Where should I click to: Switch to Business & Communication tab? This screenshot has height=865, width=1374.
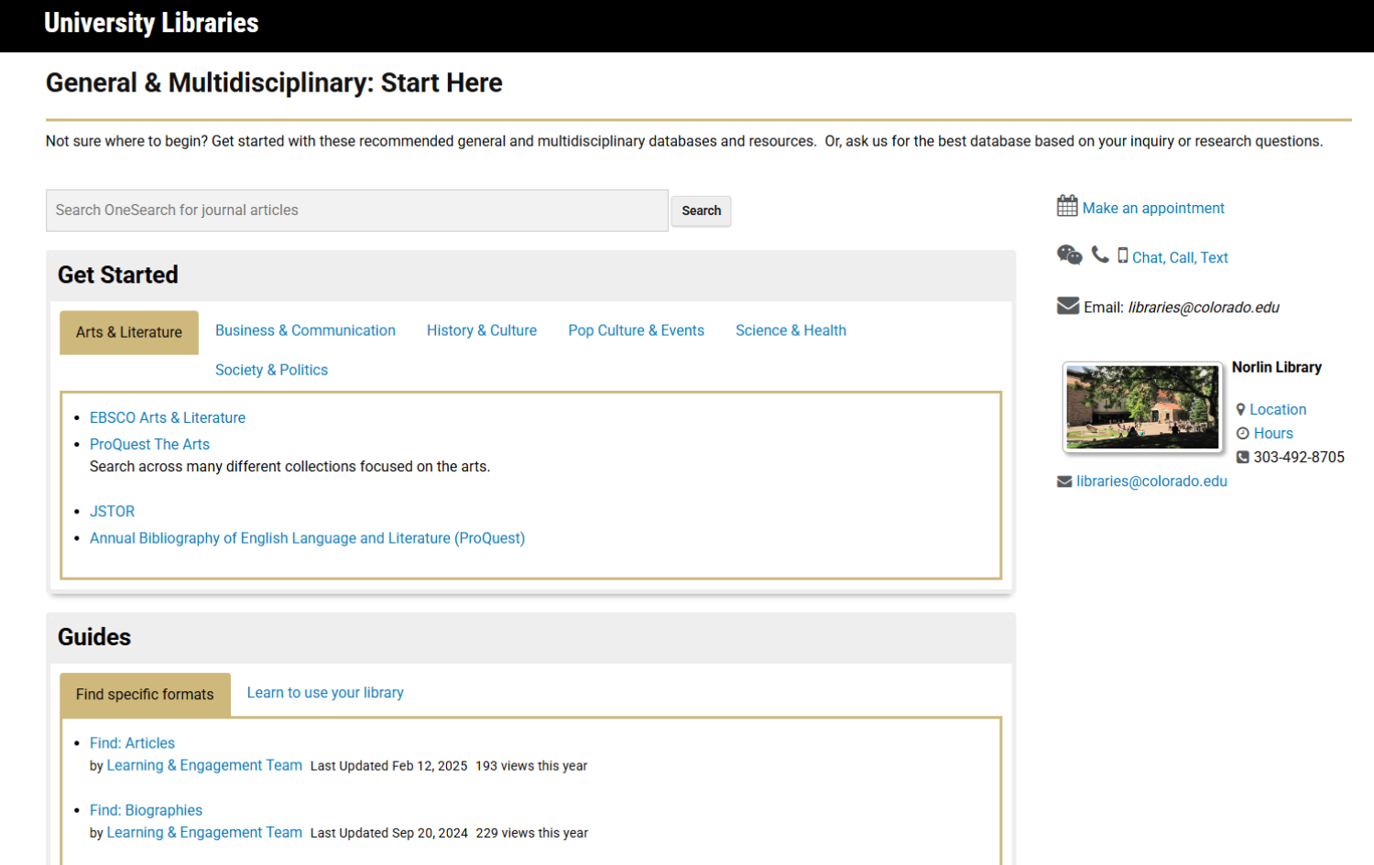[305, 330]
